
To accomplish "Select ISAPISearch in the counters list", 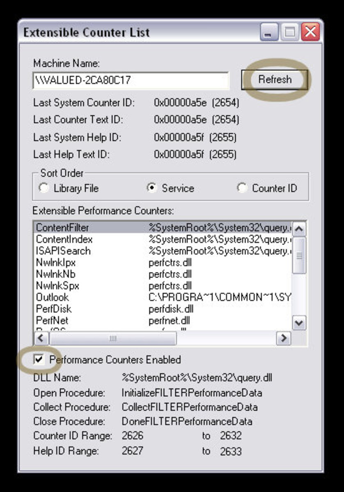I will pos(63,251).
